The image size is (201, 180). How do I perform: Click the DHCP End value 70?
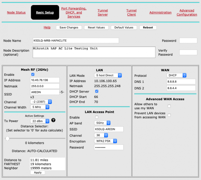pos(96,102)
